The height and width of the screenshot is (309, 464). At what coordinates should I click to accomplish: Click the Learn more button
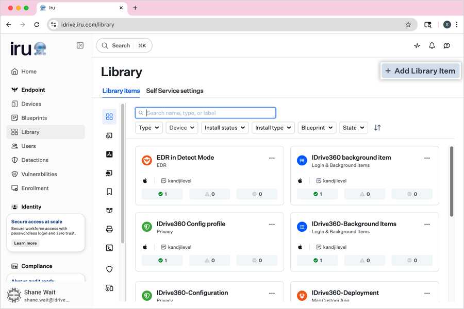coord(25,243)
